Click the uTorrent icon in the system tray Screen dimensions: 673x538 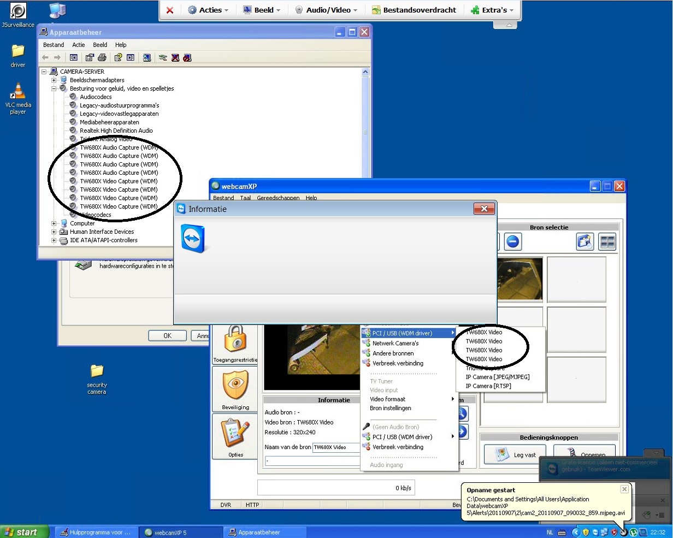(x=633, y=532)
